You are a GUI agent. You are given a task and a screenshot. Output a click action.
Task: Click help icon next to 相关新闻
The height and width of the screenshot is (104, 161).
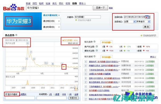click(94, 56)
